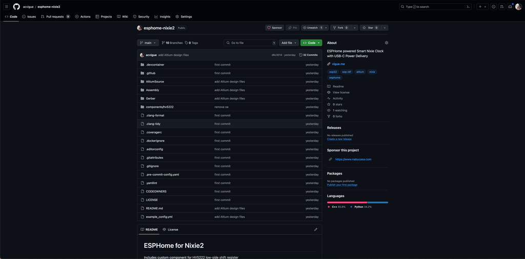
Task: Open the vigue.me website link
Action: (x=338, y=64)
